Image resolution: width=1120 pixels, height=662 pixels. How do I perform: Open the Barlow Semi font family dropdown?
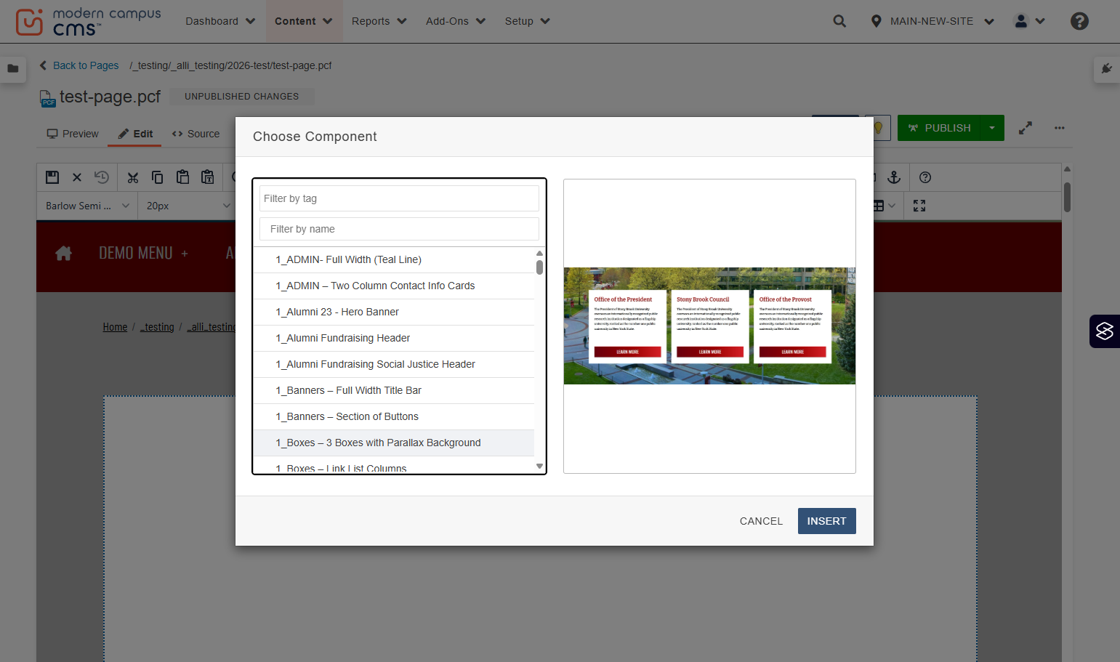tap(87, 206)
